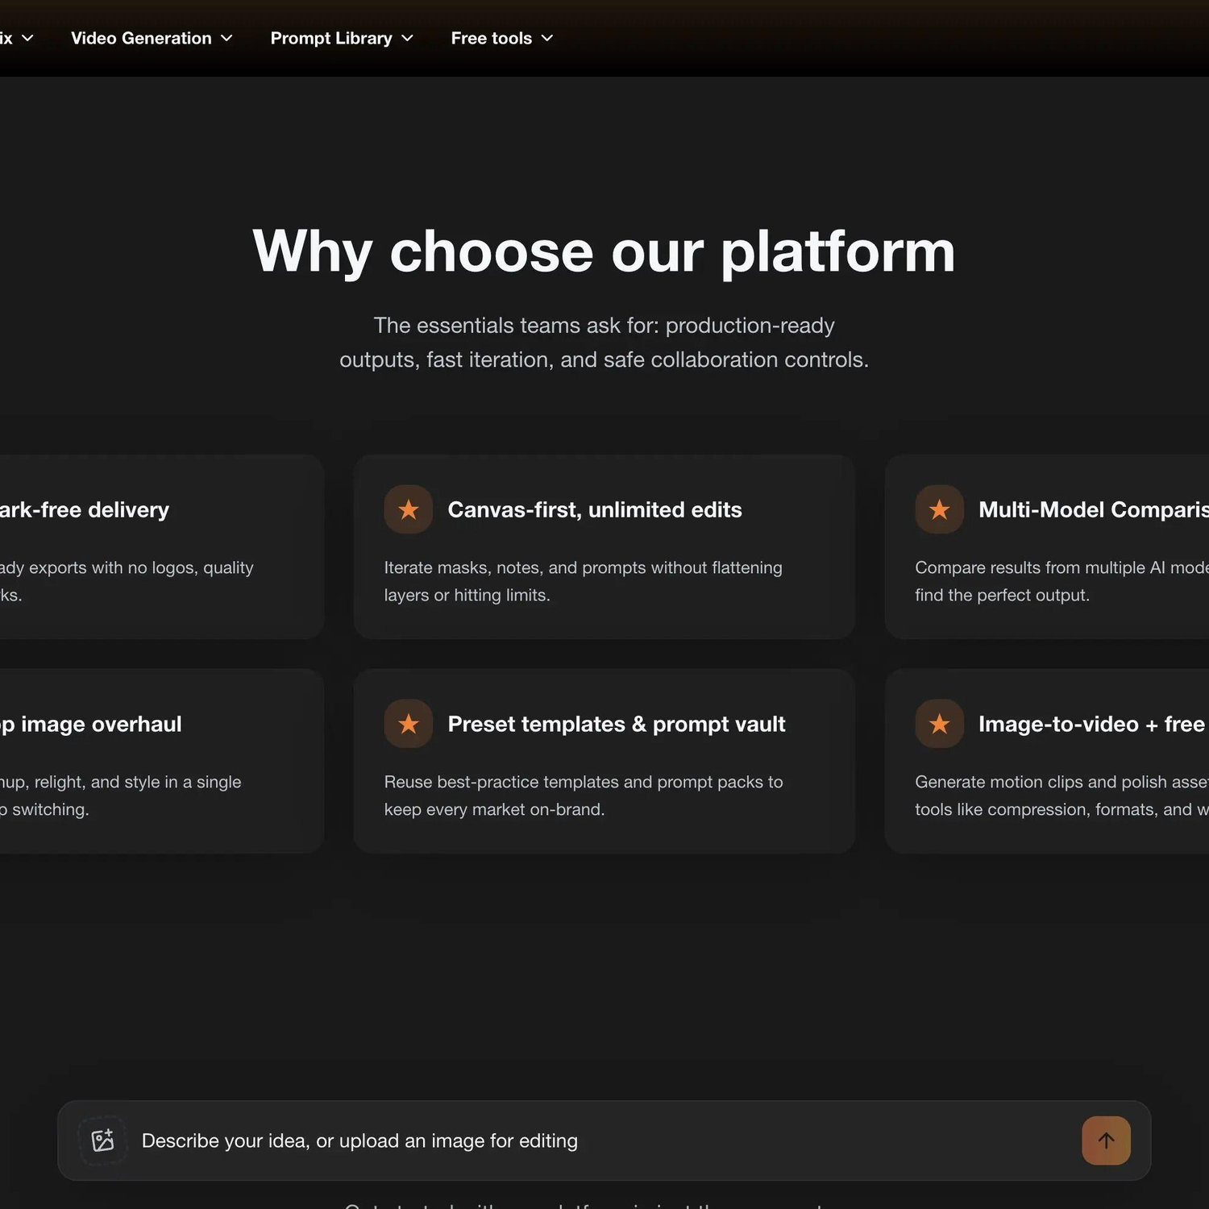
Task: Click the Why choose our platform heading
Action: click(604, 251)
